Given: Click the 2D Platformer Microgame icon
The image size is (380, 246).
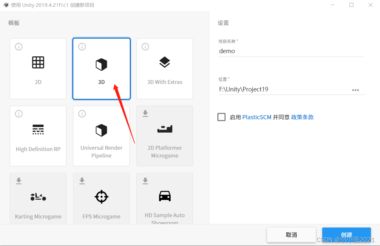Looking at the screenshot, I should [x=165, y=129].
